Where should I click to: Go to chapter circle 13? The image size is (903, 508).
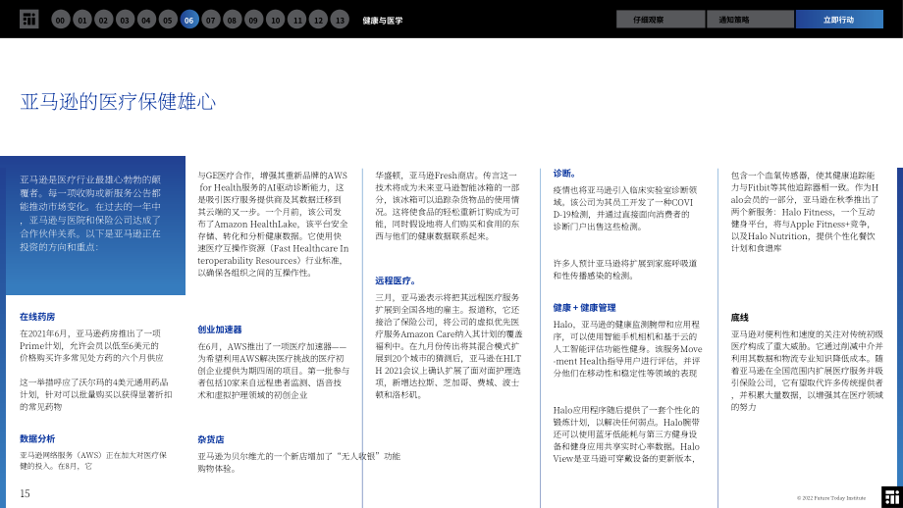340,20
